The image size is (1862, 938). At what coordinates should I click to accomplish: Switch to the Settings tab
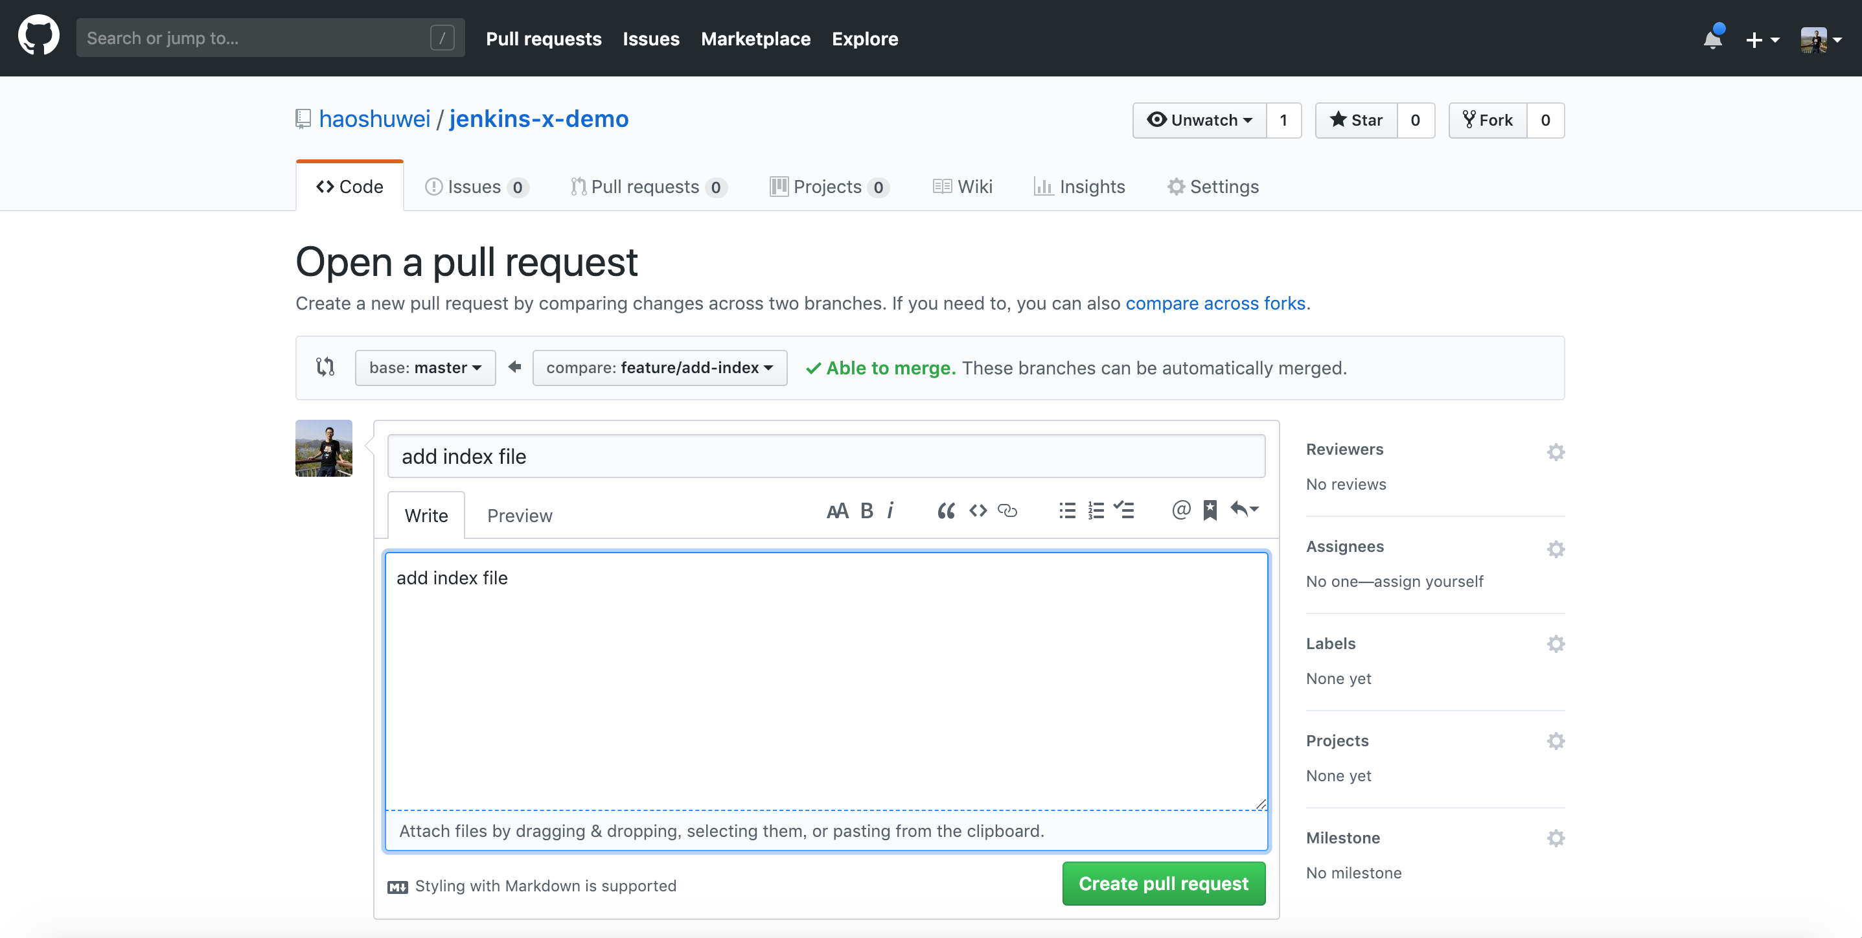[1213, 185]
